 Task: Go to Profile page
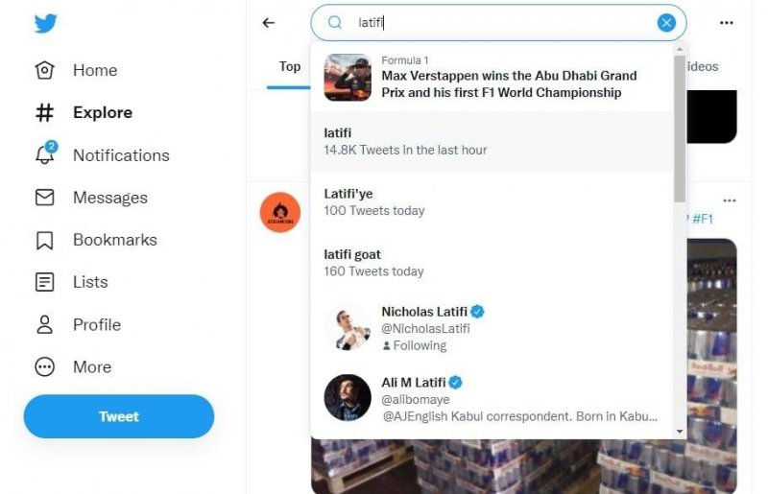tap(96, 324)
